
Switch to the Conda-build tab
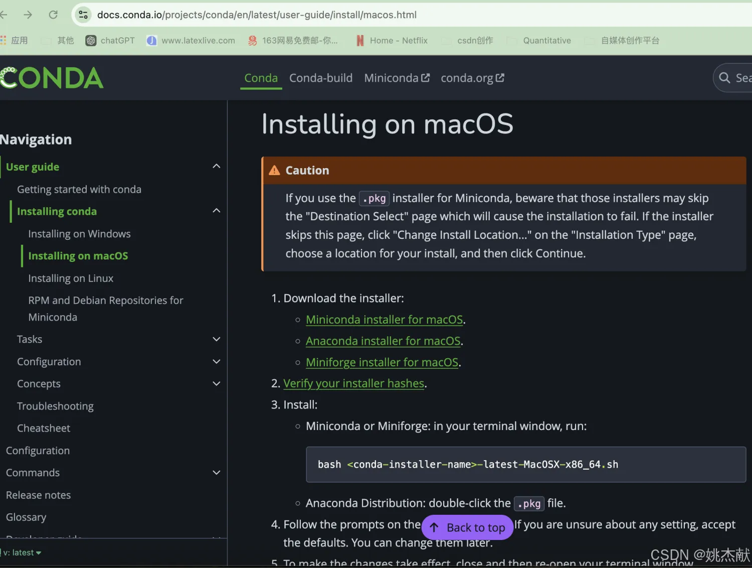[x=321, y=78]
